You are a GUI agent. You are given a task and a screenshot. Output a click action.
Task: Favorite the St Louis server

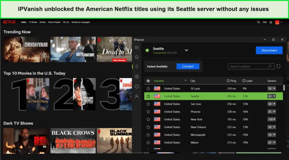[x=148, y=89]
